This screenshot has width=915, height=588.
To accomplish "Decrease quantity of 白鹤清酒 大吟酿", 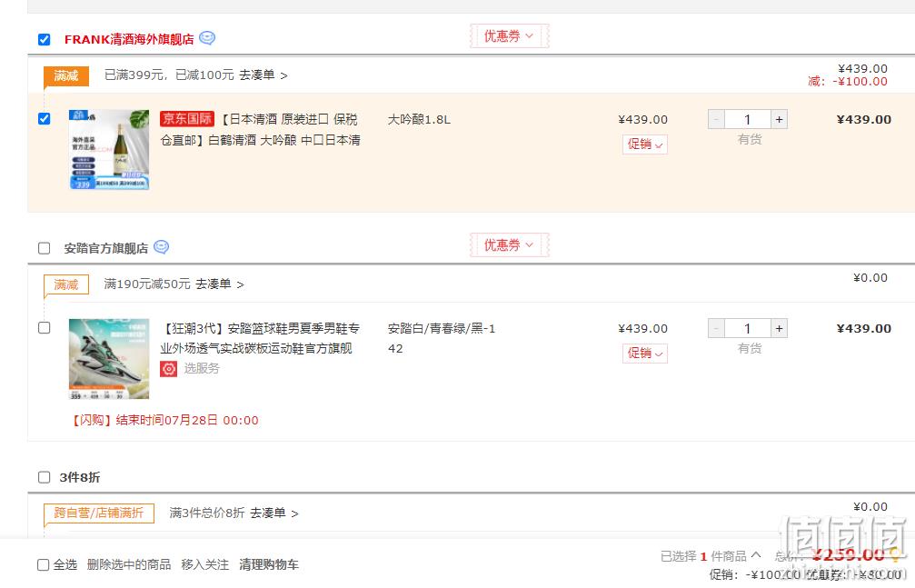I will click(x=716, y=120).
